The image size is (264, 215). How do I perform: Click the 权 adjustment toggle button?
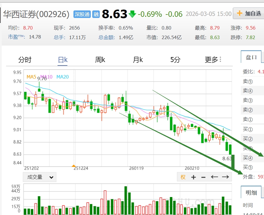click(183, 177)
